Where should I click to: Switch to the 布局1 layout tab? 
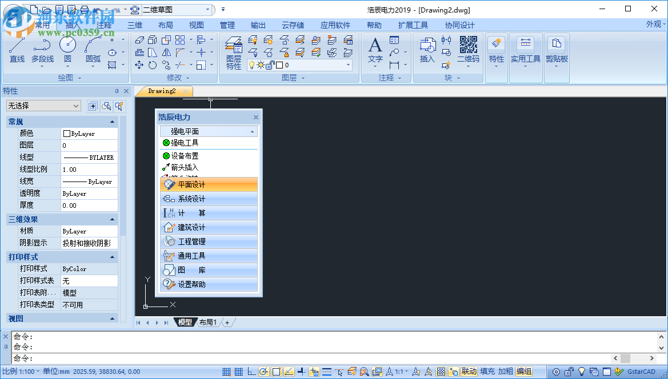click(x=209, y=322)
